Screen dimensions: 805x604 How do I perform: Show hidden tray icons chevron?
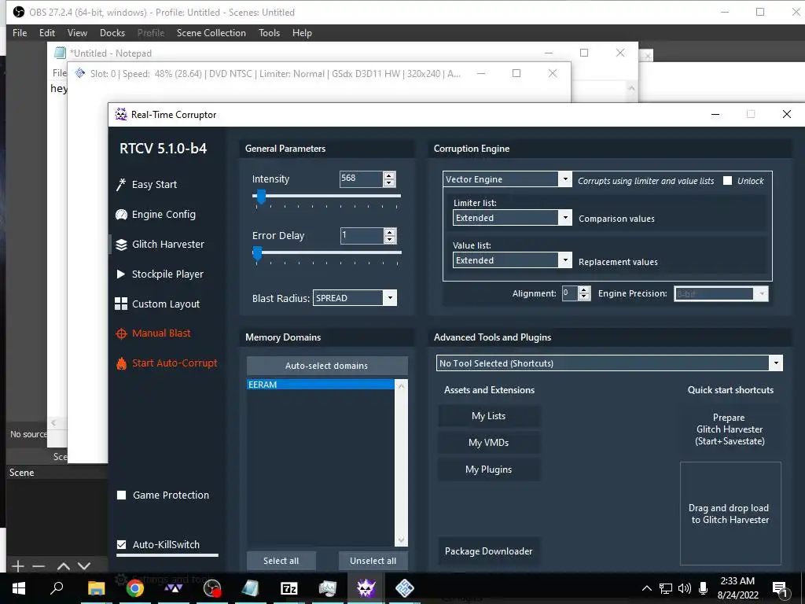coord(647,588)
